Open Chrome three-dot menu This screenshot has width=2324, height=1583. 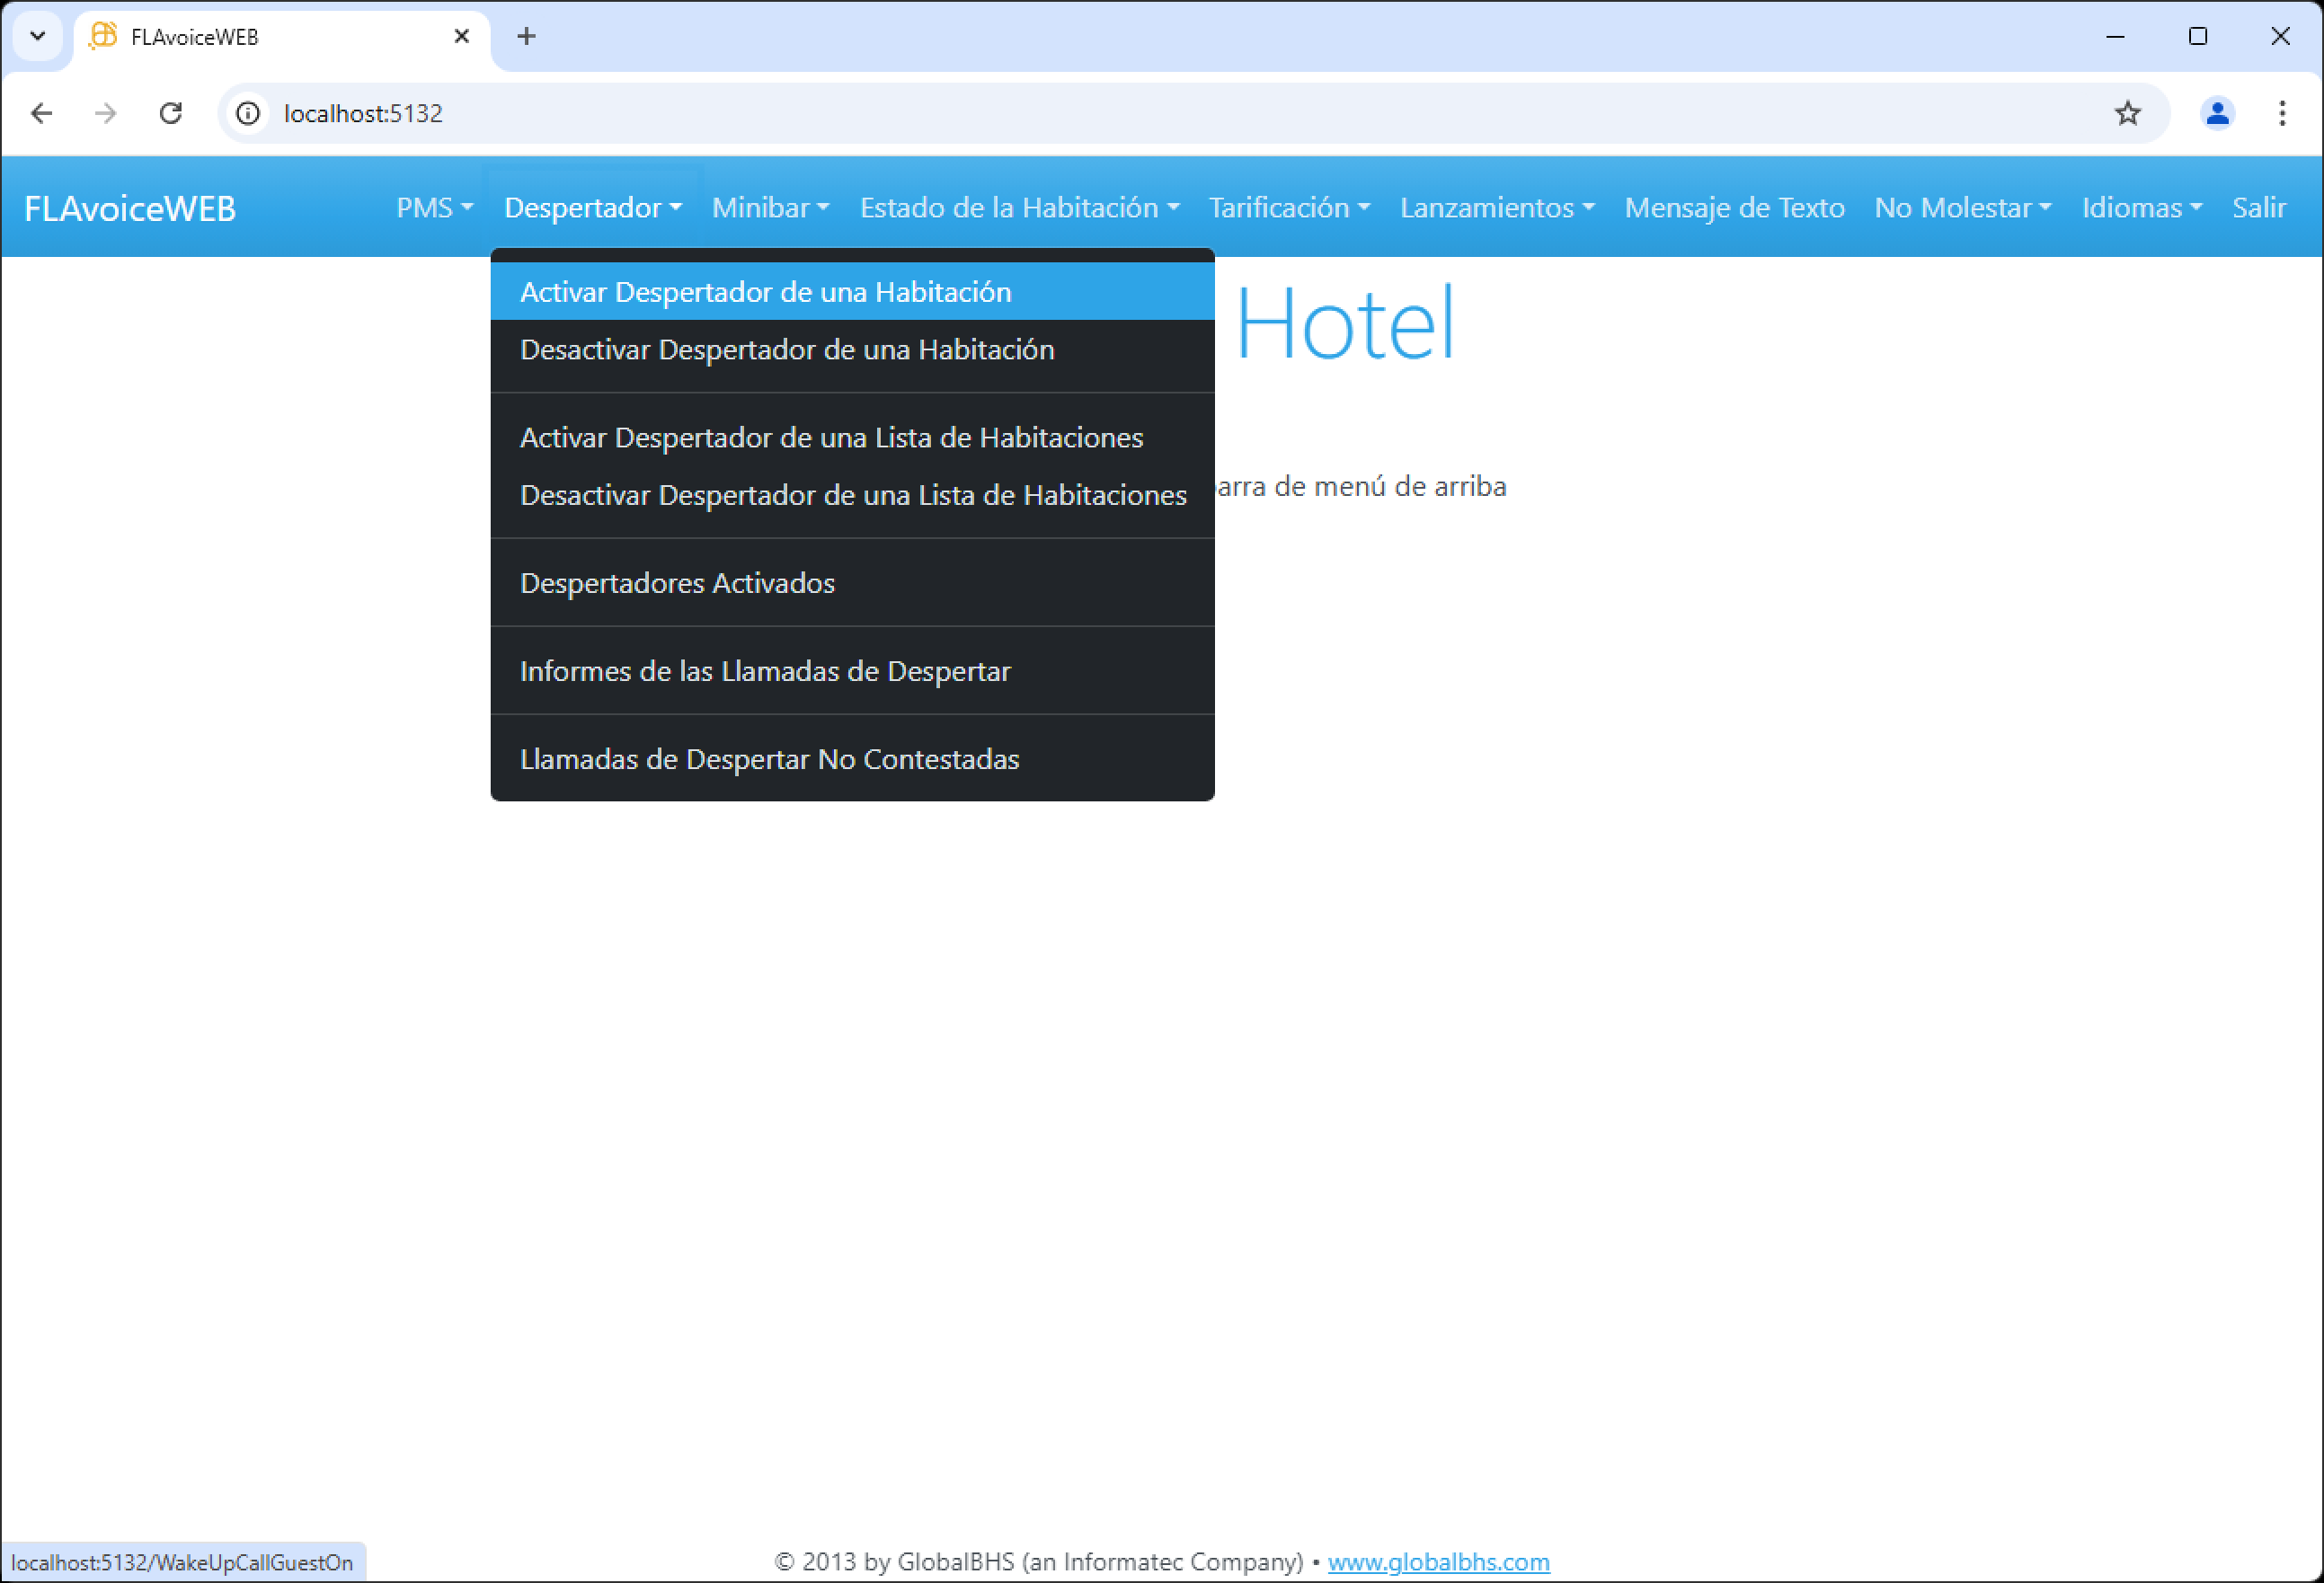(x=2281, y=113)
